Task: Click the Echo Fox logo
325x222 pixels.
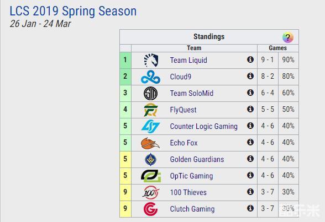Action: 150,143
